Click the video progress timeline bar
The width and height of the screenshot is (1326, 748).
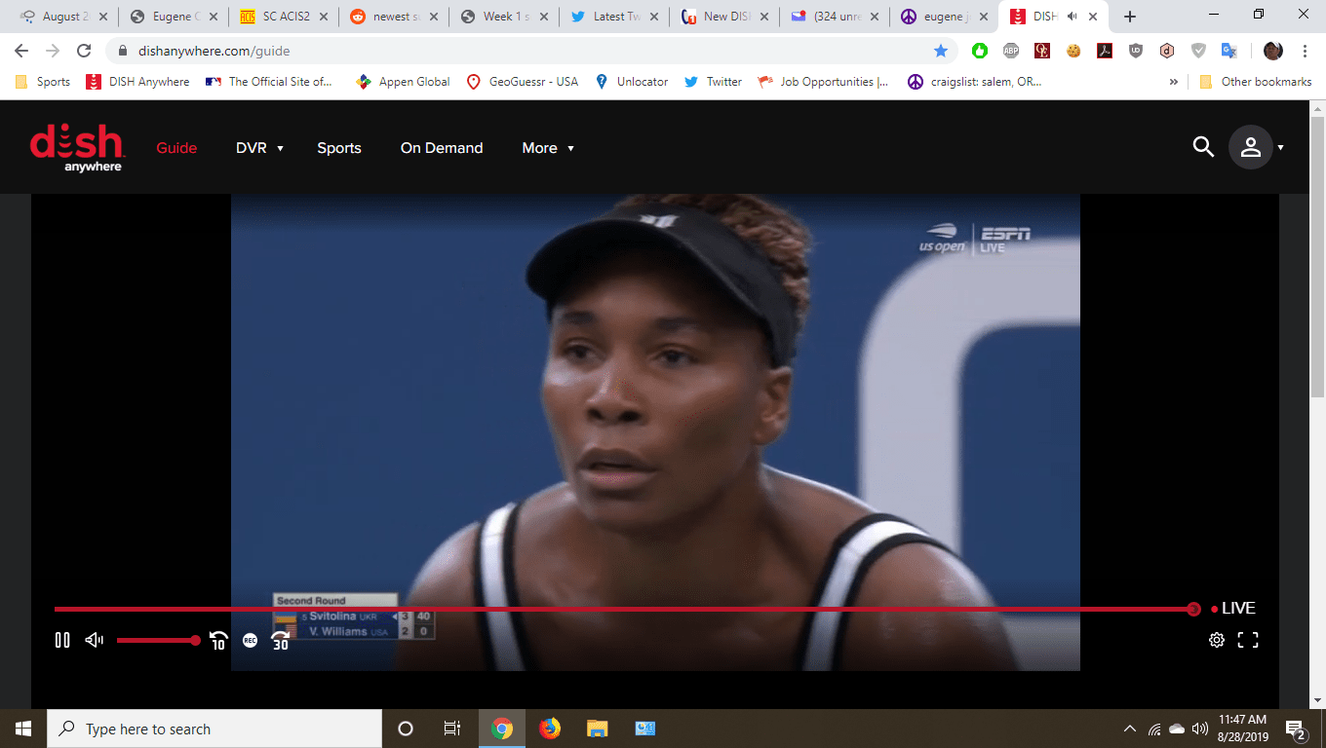click(624, 609)
